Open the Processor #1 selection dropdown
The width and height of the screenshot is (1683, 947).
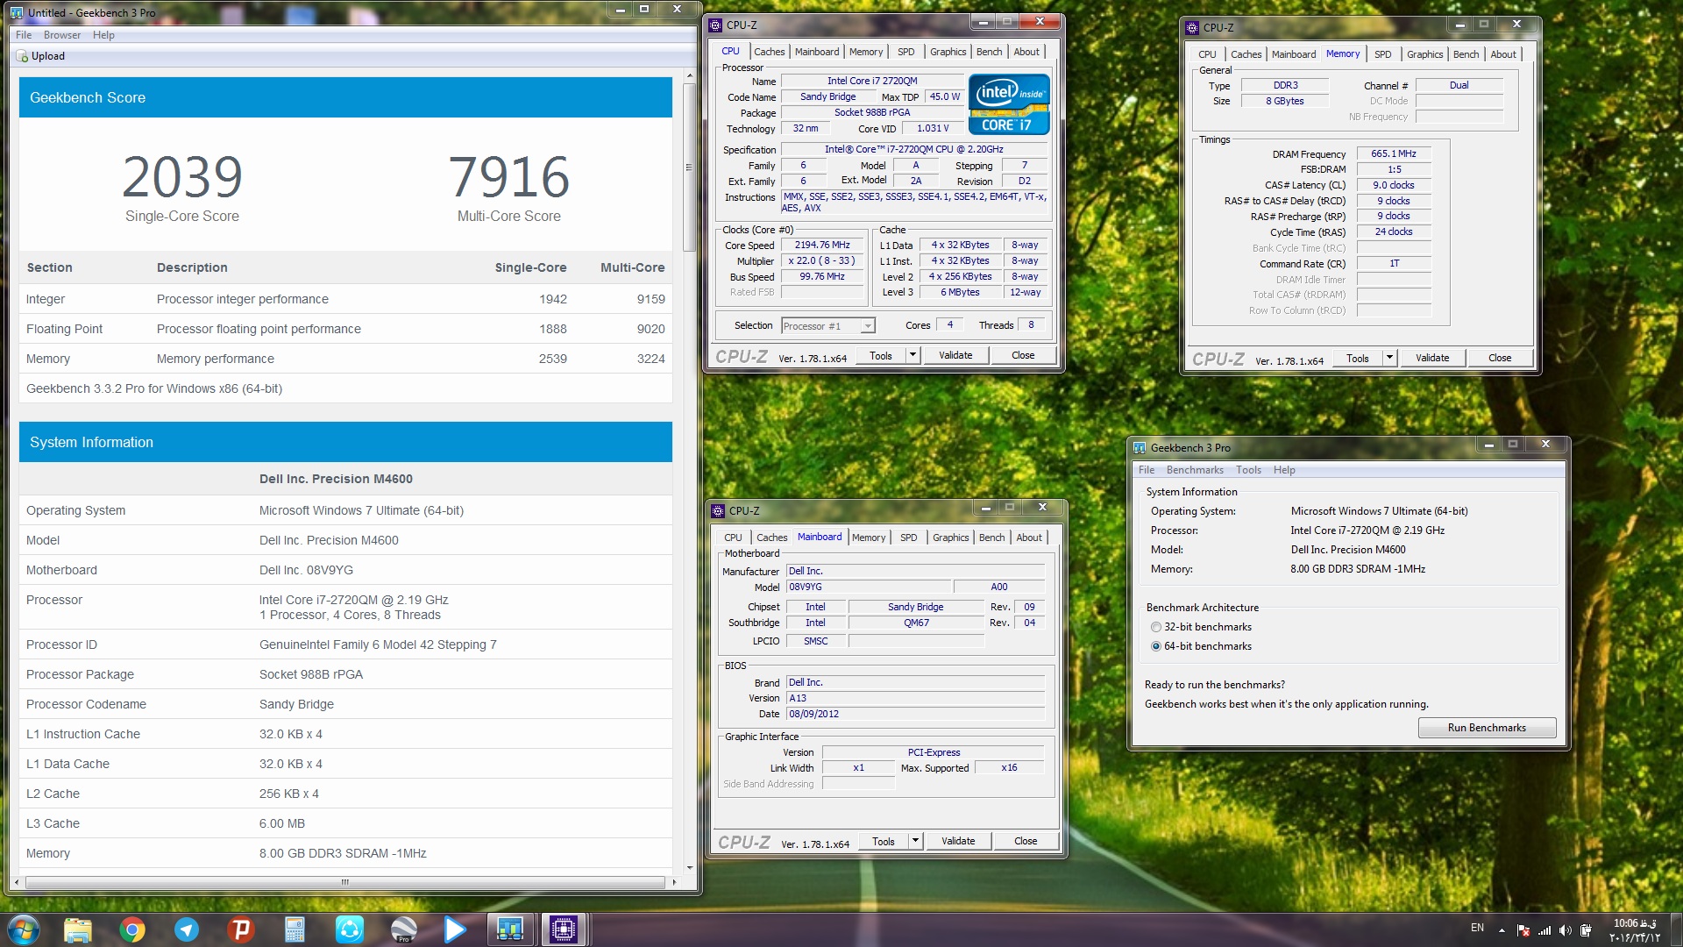tap(827, 325)
